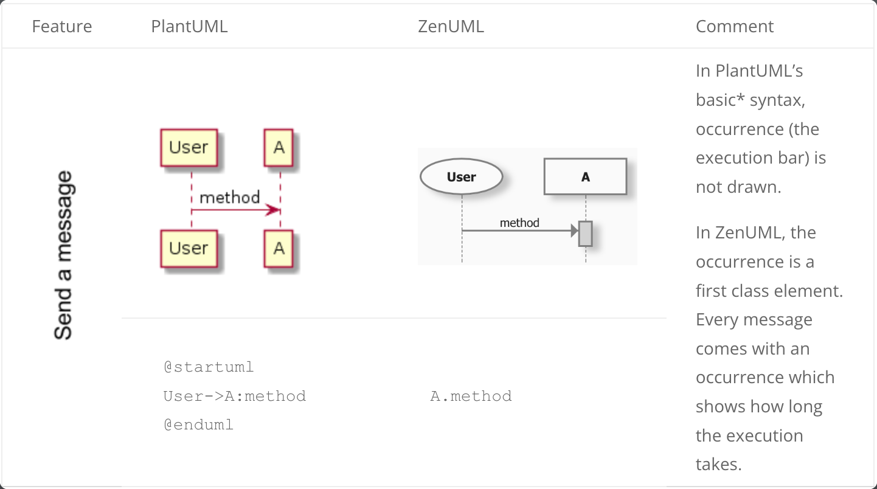Click the rotated "Send a message" label
This screenshot has height=489, width=877.
[63, 255]
